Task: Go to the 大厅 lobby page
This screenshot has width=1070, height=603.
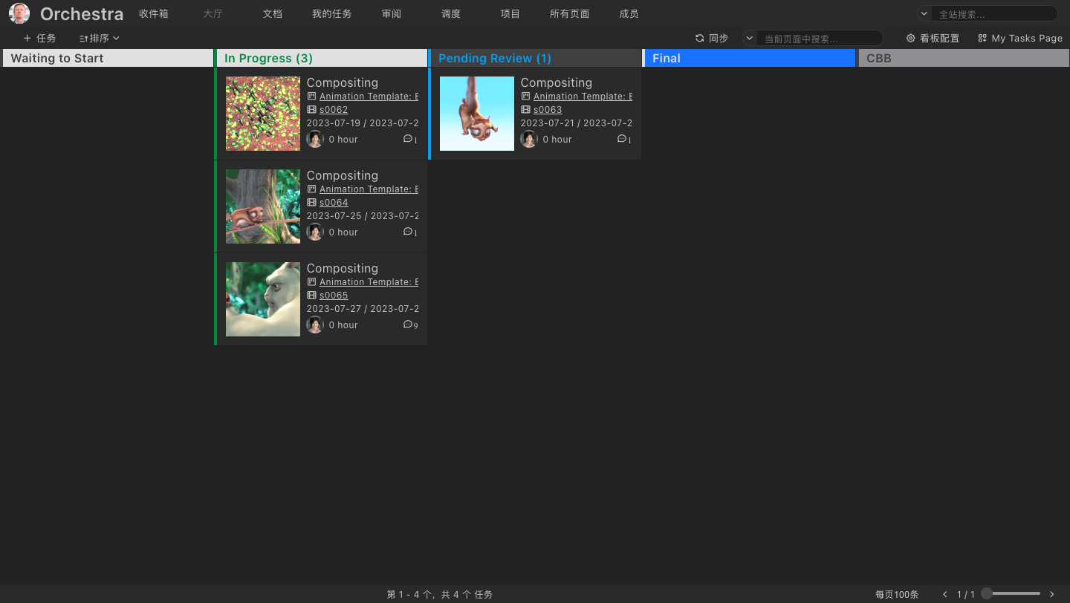Action: coord(213,14)
